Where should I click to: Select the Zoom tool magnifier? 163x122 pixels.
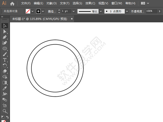tap(5, 111)
